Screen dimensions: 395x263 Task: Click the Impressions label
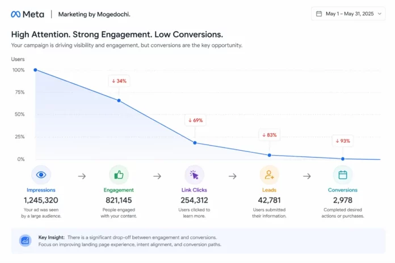(41, 190)
